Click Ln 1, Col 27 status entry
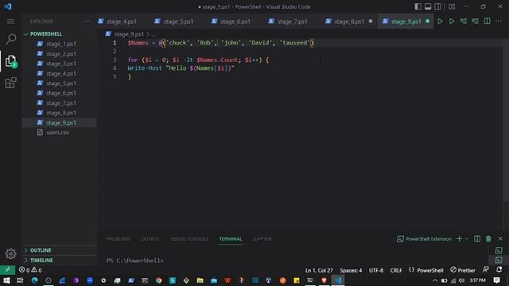509x286 pixels. click(x=319, y=270)
